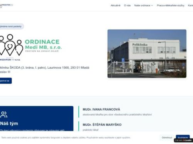
Task: Click the team people icon
Action: click(x=3, y=114)
